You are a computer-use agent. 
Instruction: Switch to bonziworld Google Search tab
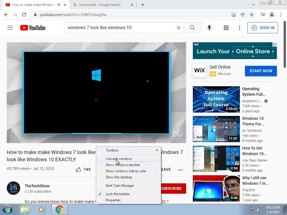point(100,5)
